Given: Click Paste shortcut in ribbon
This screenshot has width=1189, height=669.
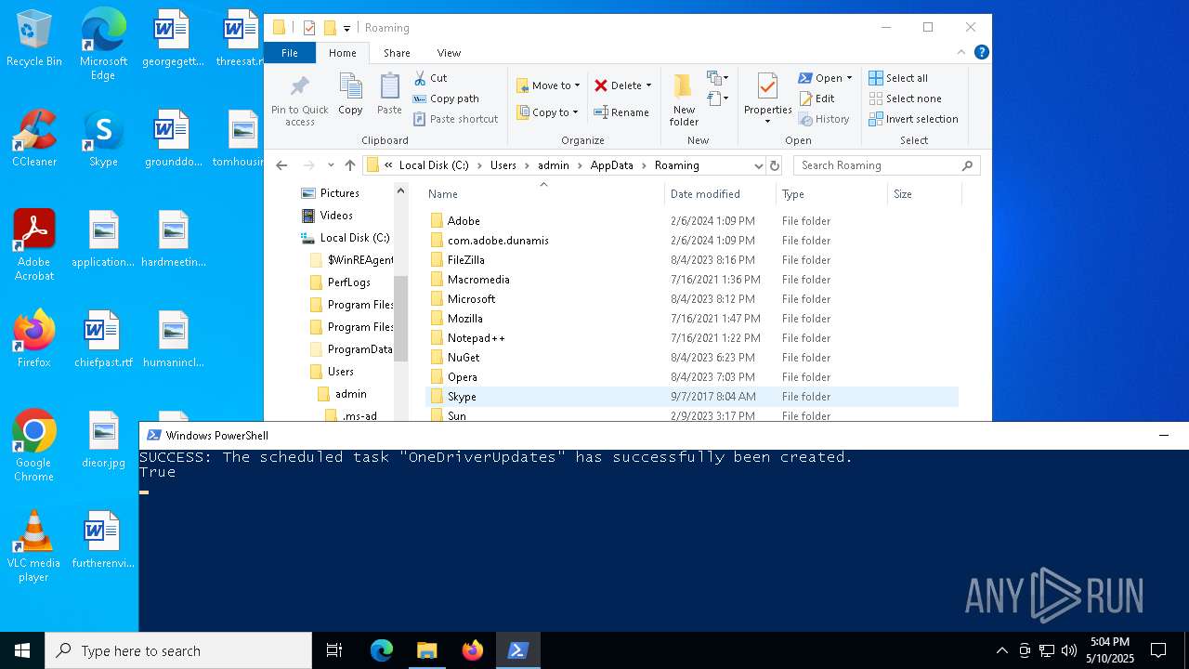Looking at the screenshot, I should 455,119.
